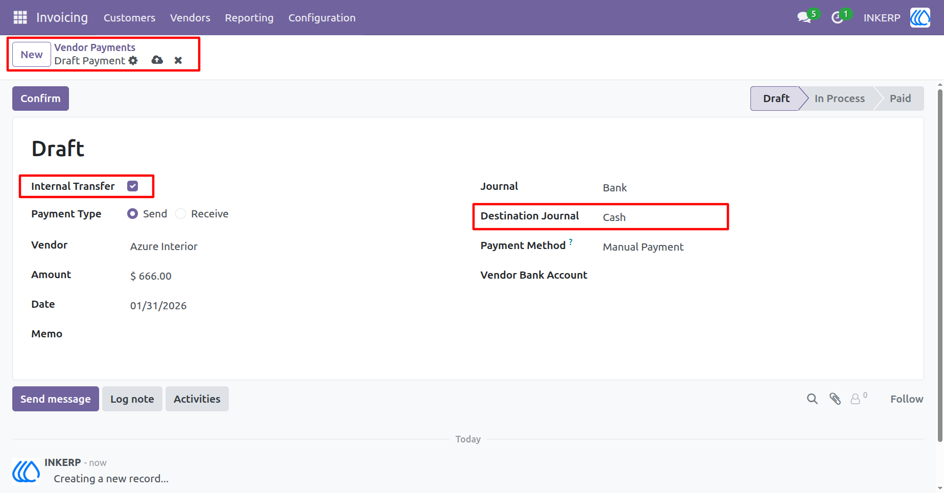944x493 pixels.
Task: Open the conversations chat icon
Action: (805, 17)
